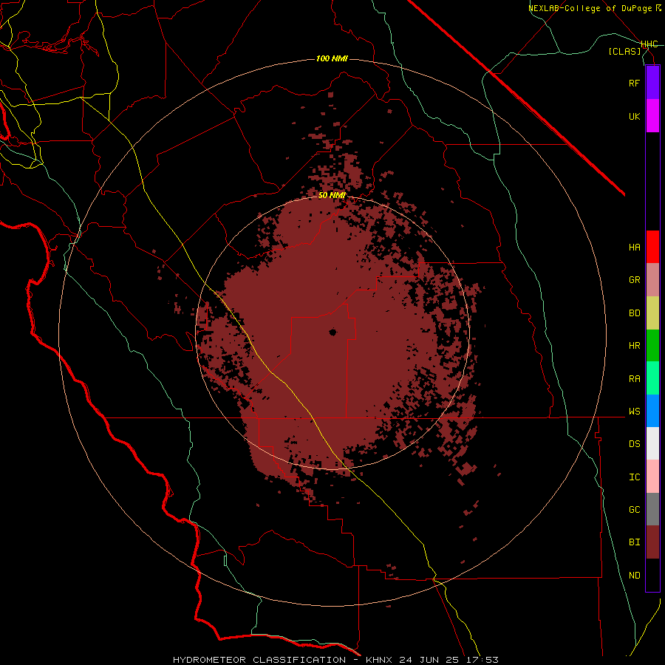Click the ND black legend swatch
665x665 pixels.
(652, 575)
